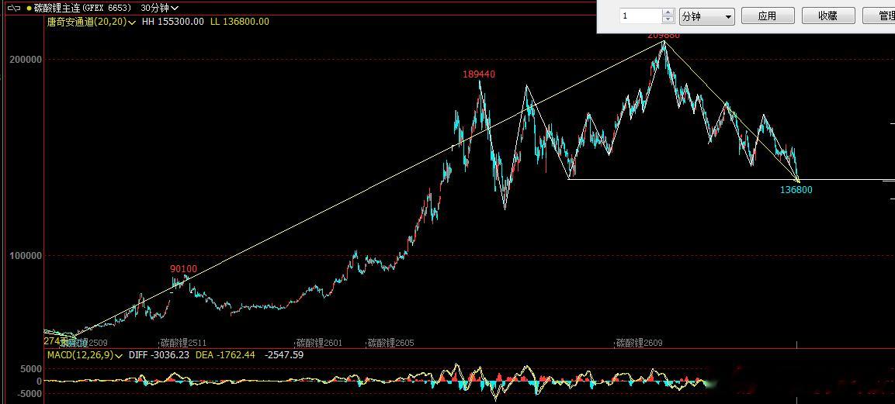Increase the period value with up arrow
895x404 pixels.
668,12
